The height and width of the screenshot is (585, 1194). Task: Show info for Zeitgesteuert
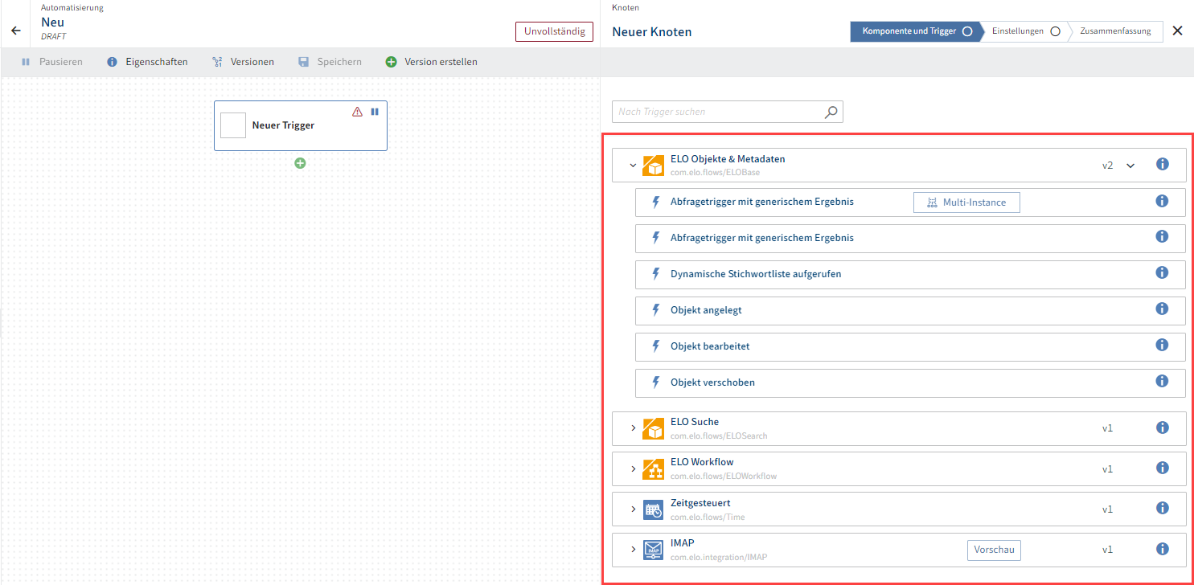pos(1162,508)
